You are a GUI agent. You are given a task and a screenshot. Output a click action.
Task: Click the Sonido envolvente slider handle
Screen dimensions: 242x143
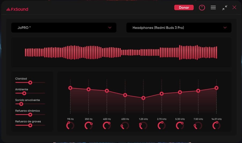click(21, 104)
